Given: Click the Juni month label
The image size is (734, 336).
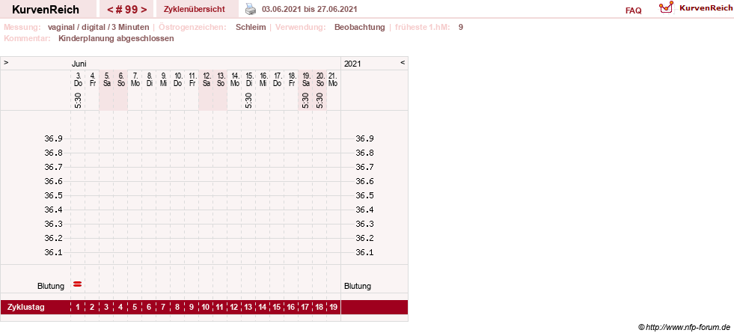Looking at the screenshot, I should (79, 64).
